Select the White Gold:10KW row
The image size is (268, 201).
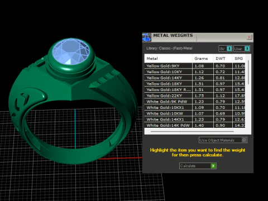click(x=195, y=113)
